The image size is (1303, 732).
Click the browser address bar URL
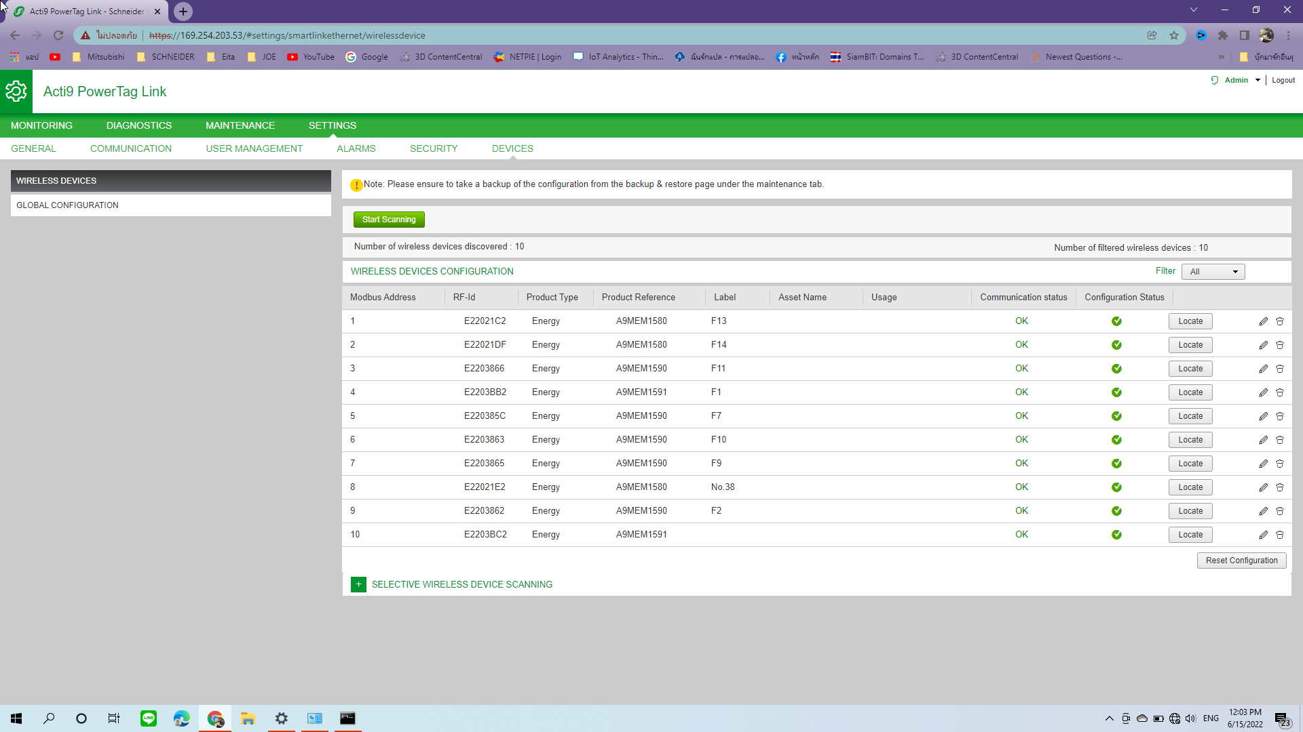(287, 35)
